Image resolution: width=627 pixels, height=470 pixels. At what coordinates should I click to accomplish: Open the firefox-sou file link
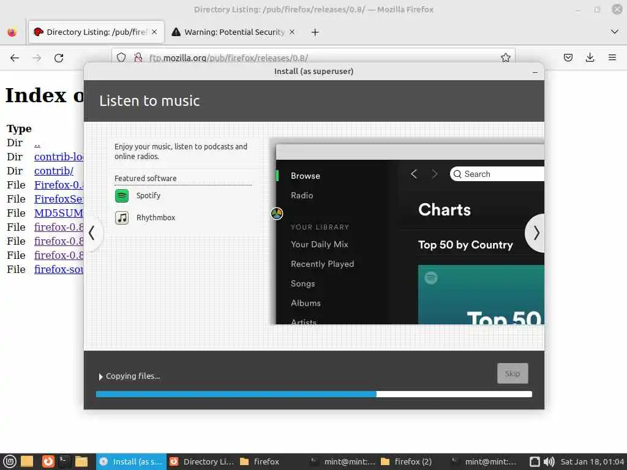click(x=59, y=269)
